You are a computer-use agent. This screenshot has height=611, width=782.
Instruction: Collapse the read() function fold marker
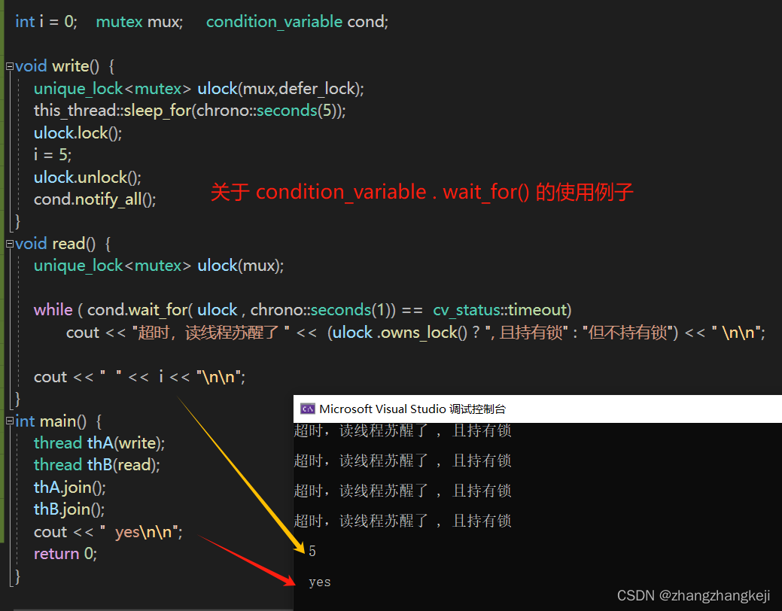pyautogui.click(x=10, y=243)
